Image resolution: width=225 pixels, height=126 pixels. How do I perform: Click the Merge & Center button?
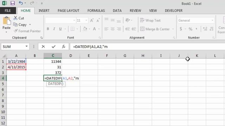coord(155,29)
